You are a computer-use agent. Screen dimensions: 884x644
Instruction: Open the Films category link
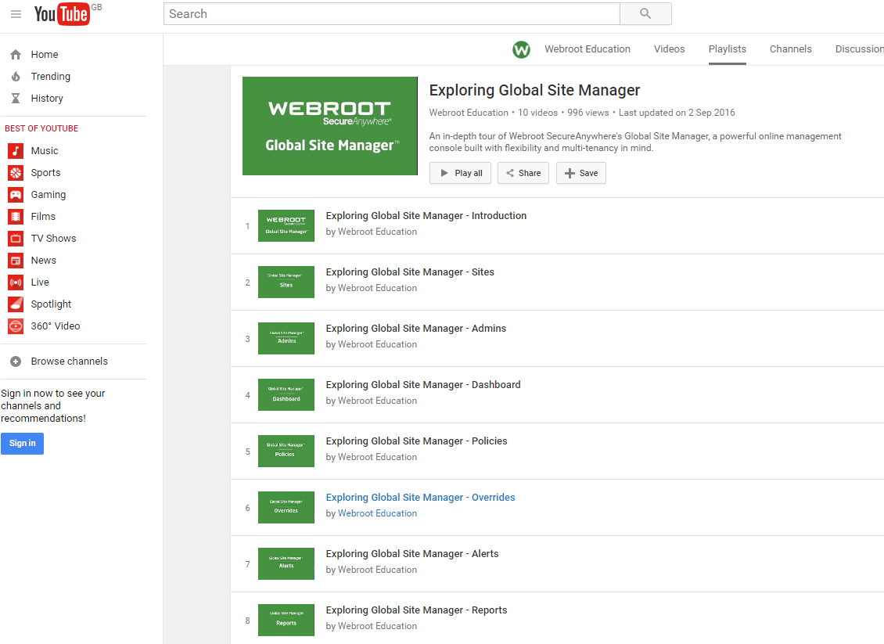(x=43, y=217)
